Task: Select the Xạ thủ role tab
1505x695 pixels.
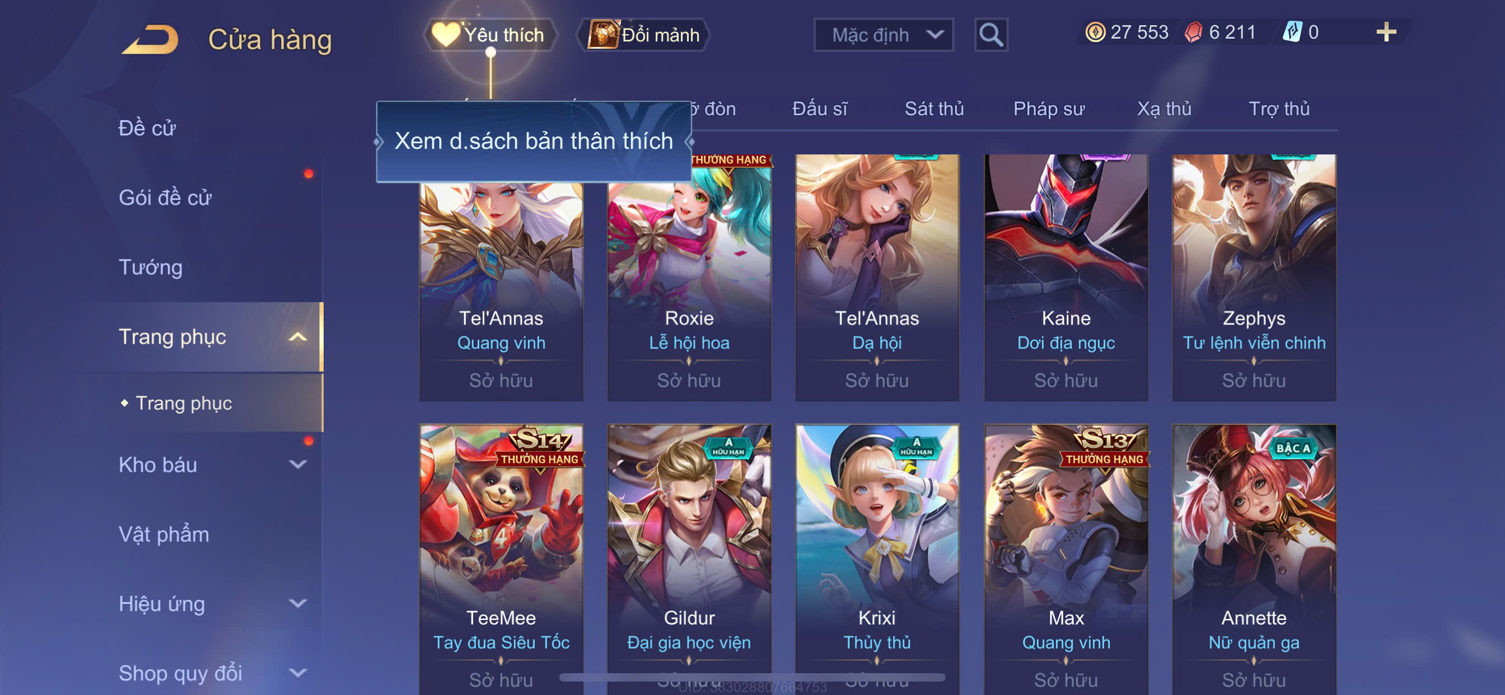Action: tap(1164, 109)
